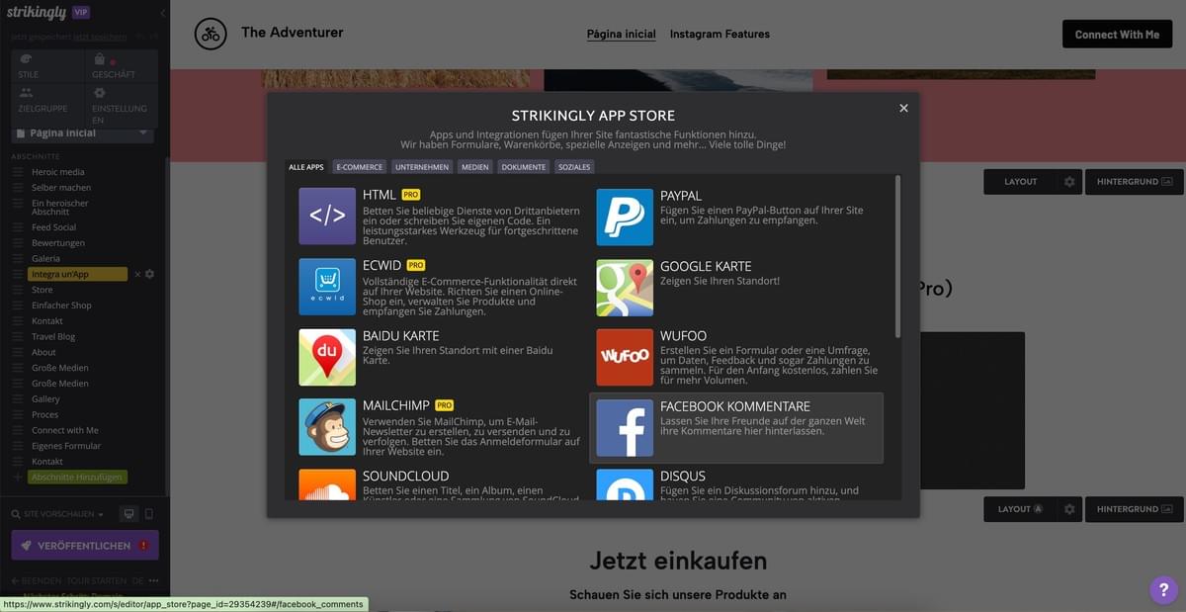Open the HTML app icon
This screenshot has height=612, width=1186.
[x=327, y=217]
